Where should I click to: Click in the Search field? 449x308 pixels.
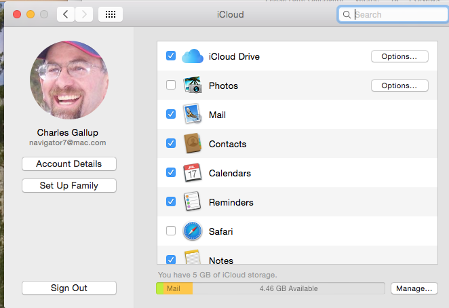[x=397, y=14]
